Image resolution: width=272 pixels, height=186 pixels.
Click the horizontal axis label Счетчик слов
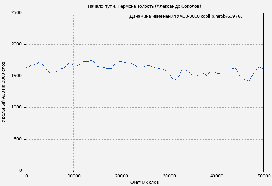(144, 182)
